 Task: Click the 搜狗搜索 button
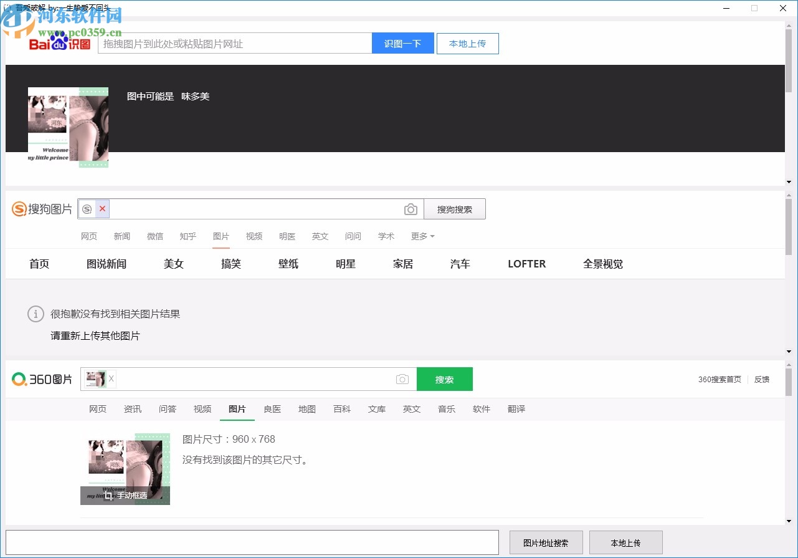(455, 209)
